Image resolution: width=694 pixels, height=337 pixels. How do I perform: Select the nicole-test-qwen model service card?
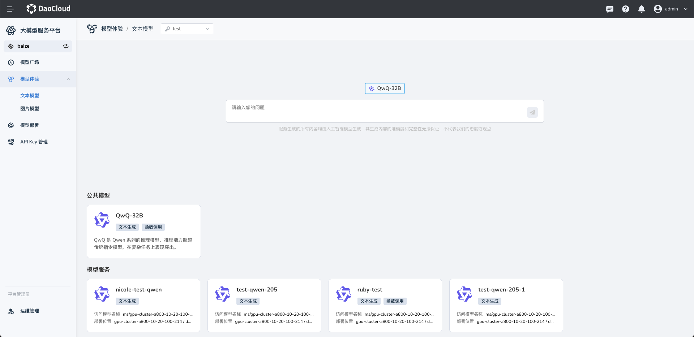click(x=143, y=305)
